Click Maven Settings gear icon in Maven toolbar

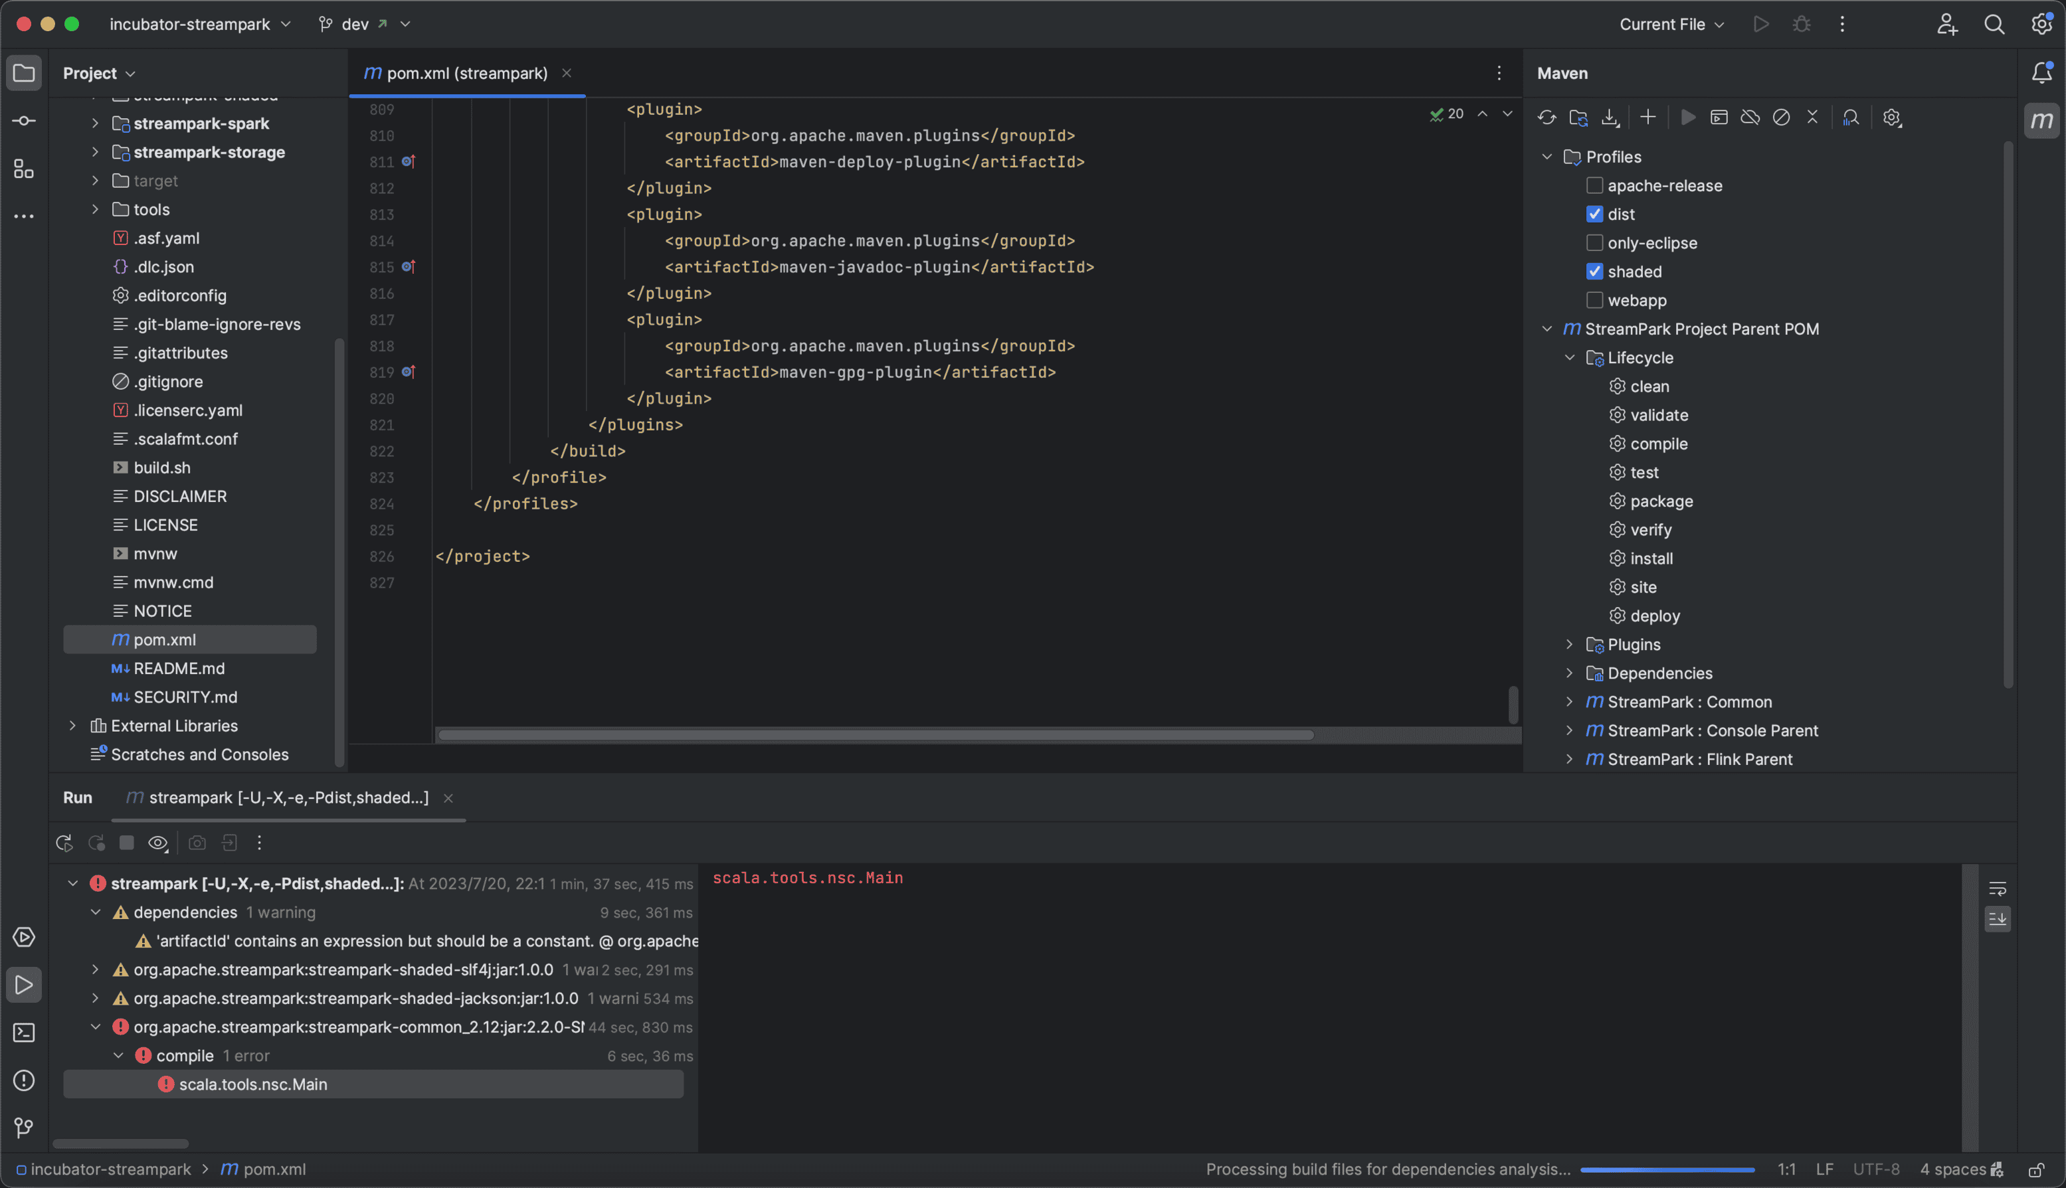(1892, 118)
